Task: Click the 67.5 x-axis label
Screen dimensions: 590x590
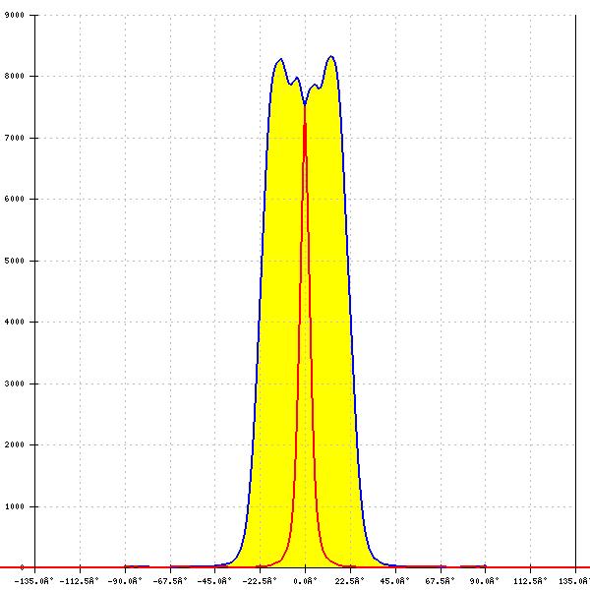Action: point(440,581)
